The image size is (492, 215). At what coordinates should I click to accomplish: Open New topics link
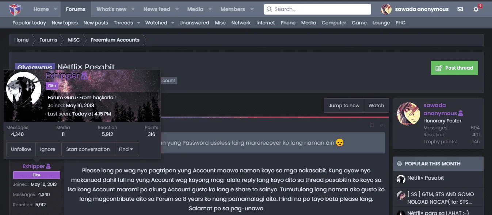65,23
